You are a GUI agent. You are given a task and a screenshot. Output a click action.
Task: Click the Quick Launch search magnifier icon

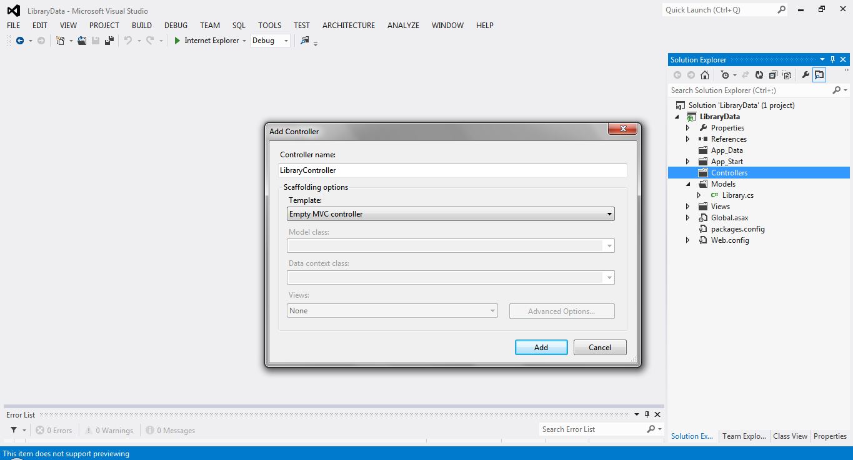pos(781,10)
